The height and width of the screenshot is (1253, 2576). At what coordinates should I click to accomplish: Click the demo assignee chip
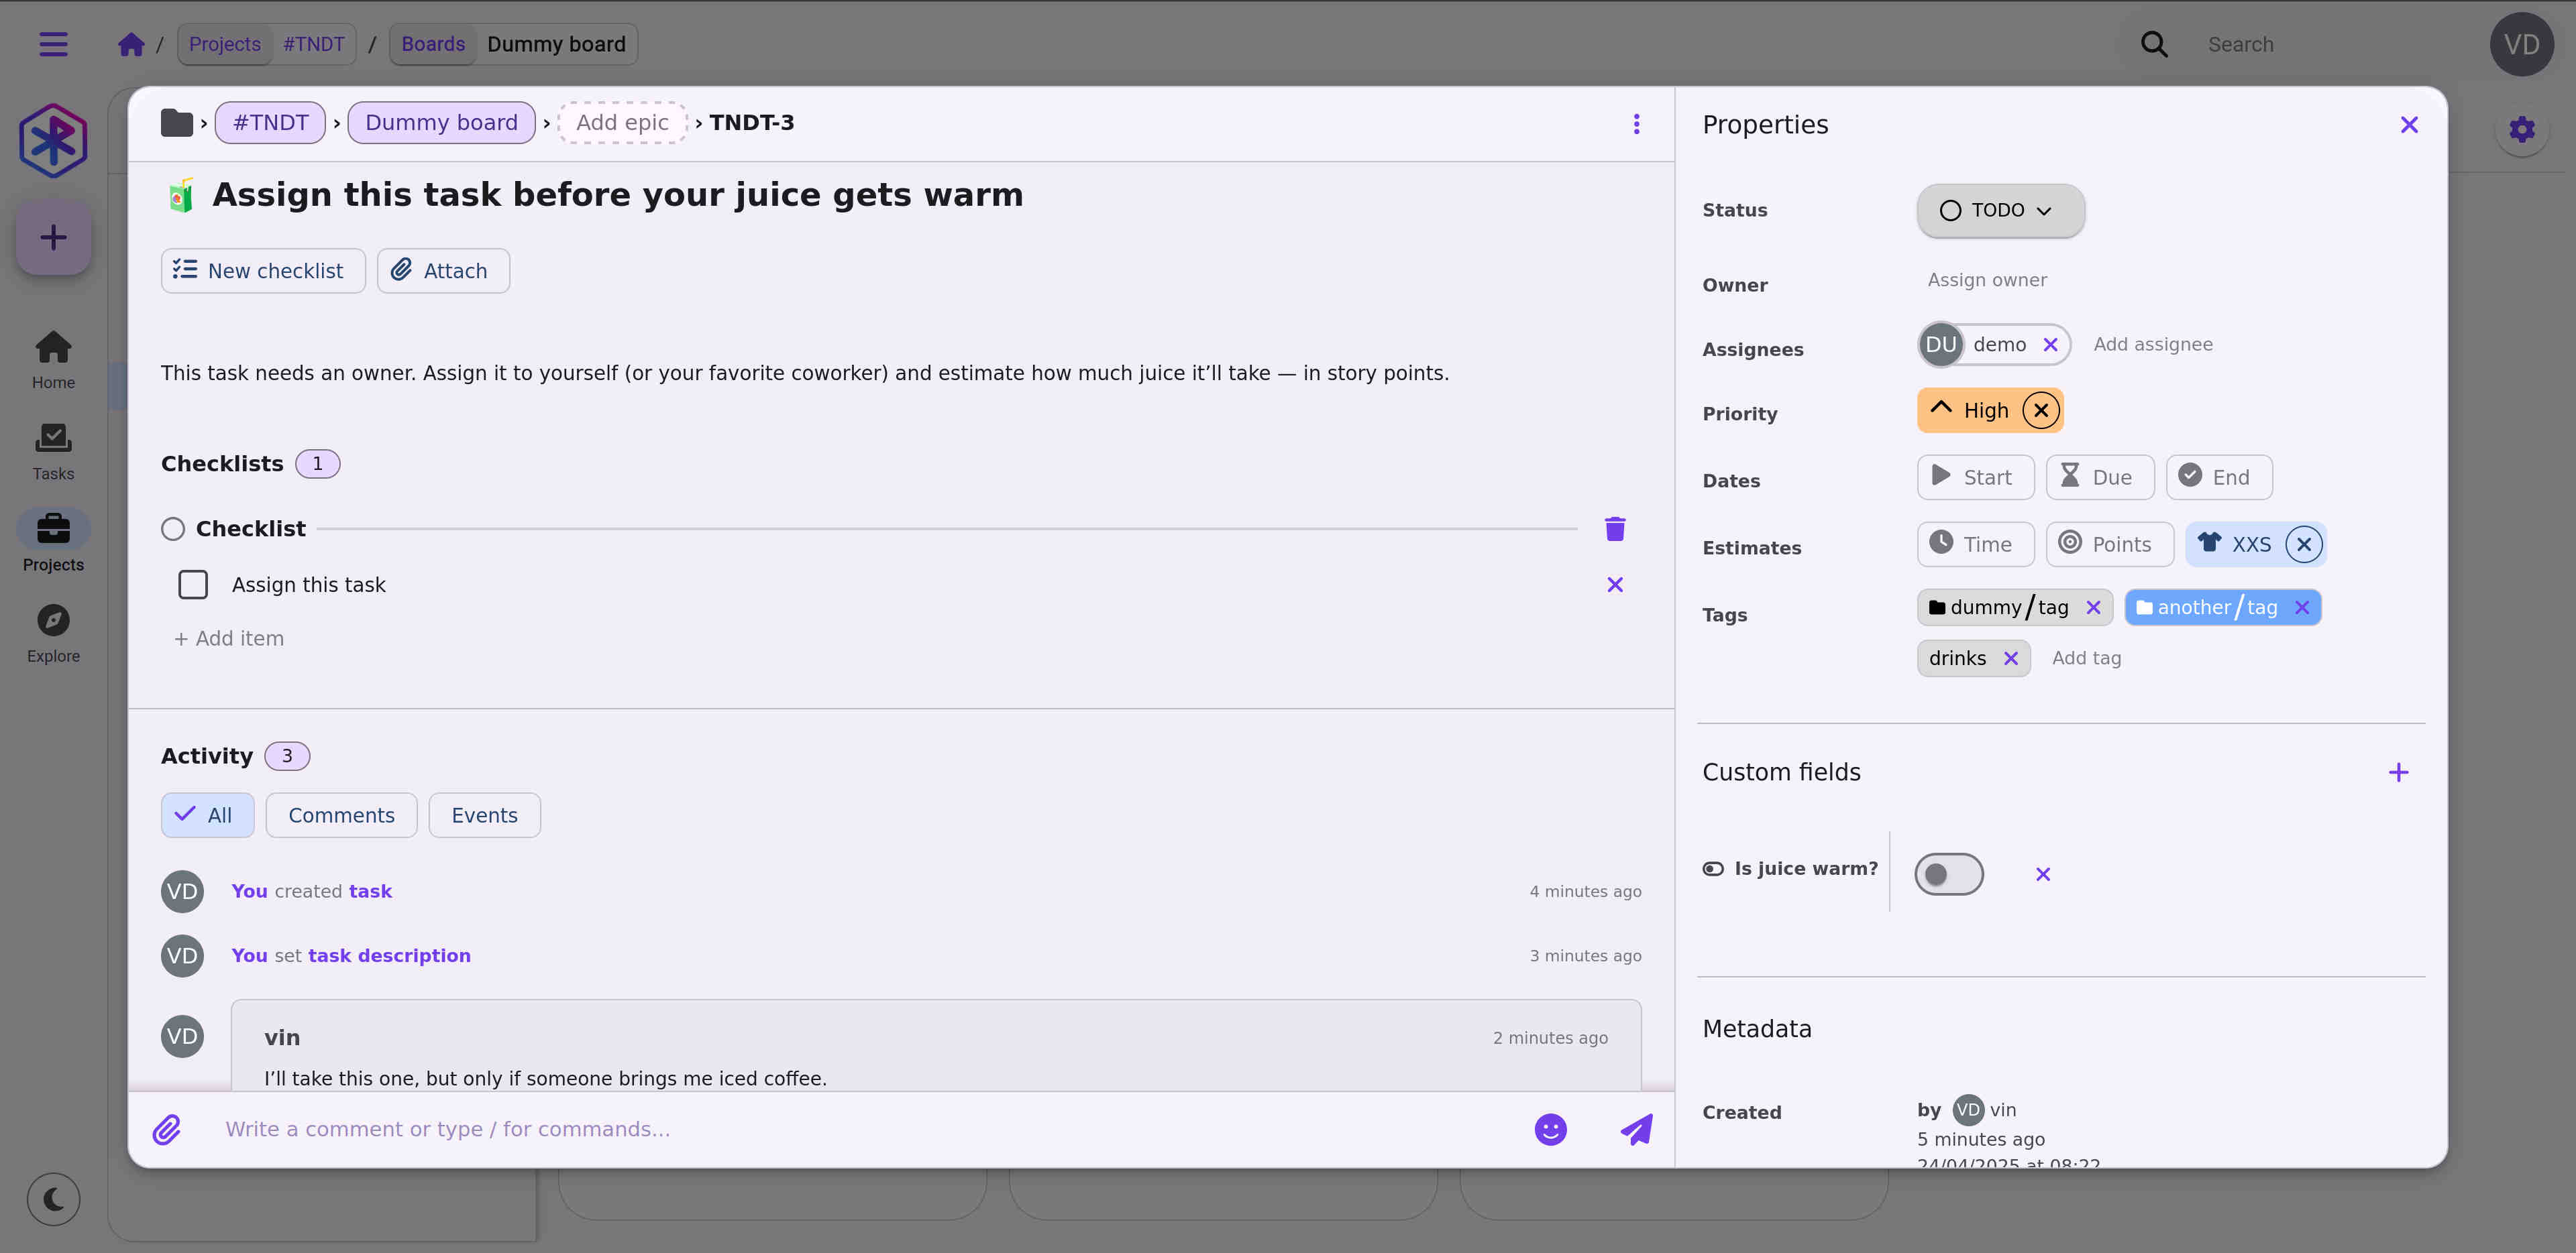point(1993,345)
